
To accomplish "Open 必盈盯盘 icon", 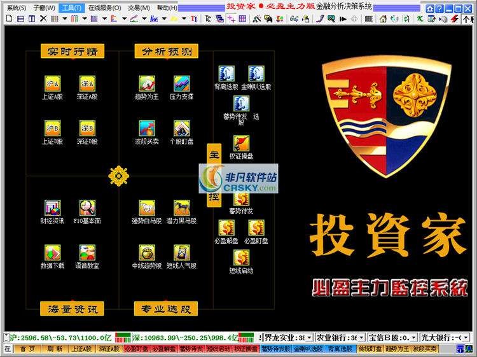I will click(x=256, y=228).
